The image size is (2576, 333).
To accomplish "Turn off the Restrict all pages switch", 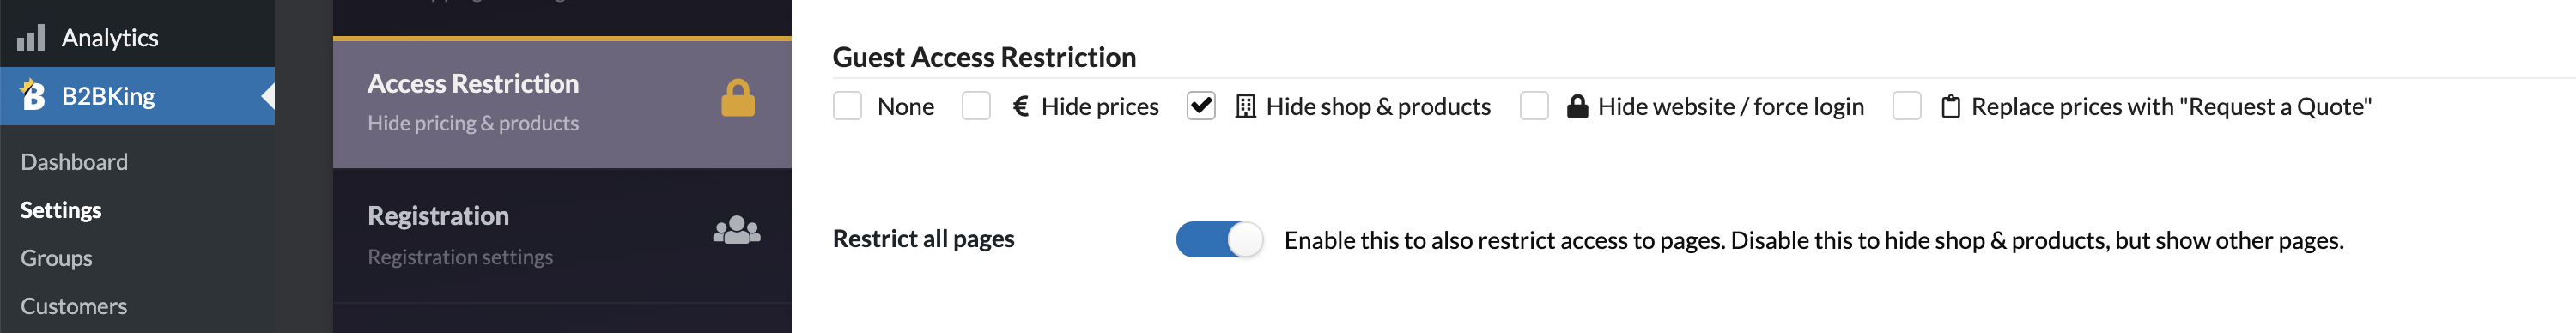I will [1219, 240].
